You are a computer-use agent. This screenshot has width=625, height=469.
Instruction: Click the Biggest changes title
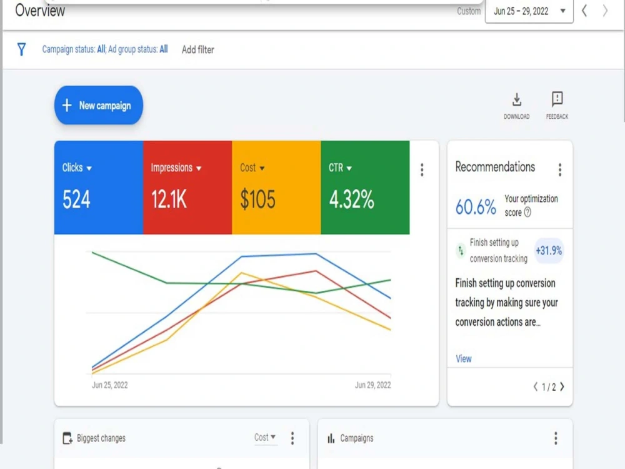click(x=101, y=438)
